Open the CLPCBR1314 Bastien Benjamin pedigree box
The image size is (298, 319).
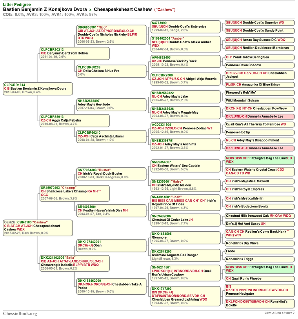[x=38, y=89]
